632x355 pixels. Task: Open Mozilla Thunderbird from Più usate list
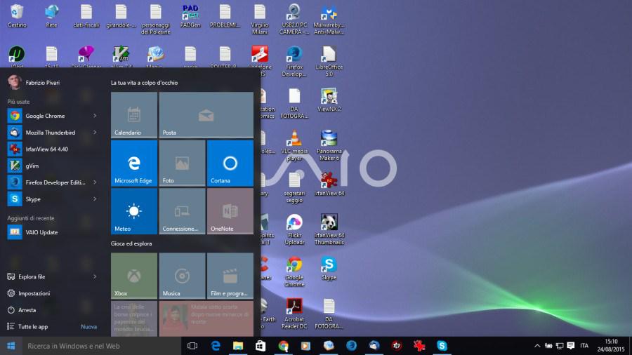[x=48, y=133]
